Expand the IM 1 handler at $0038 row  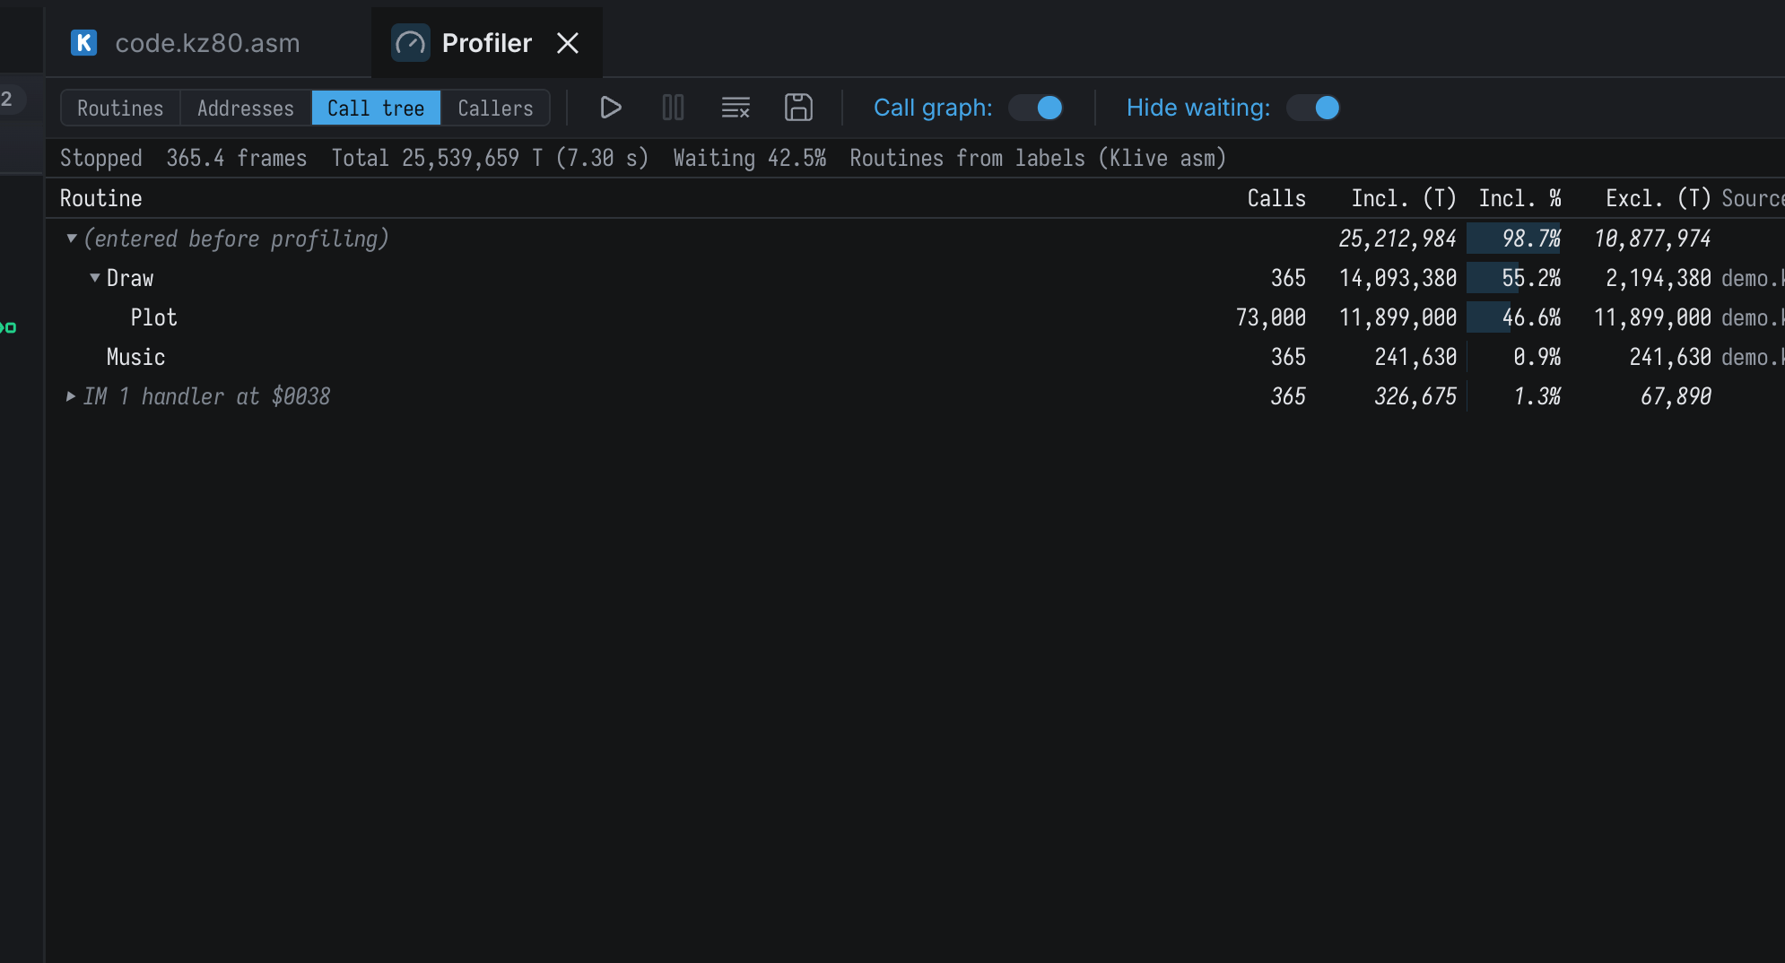(x=71, y=396)
